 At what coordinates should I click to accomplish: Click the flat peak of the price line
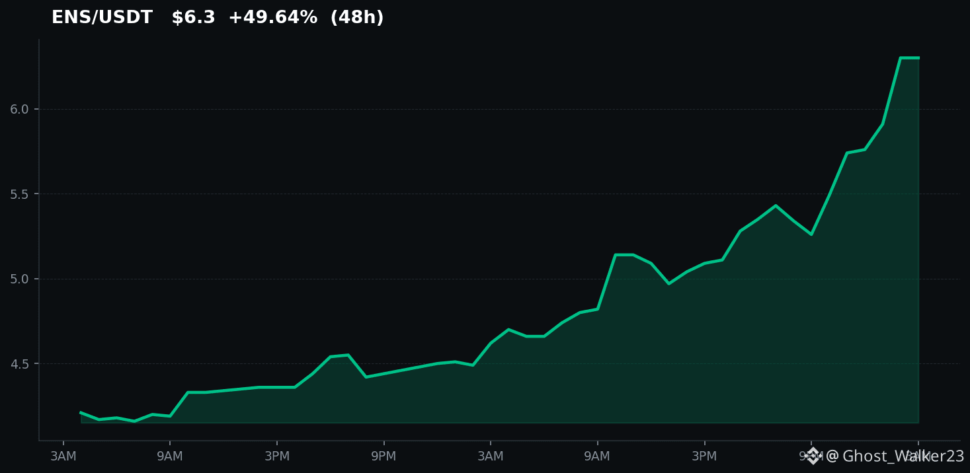[910, 58]
